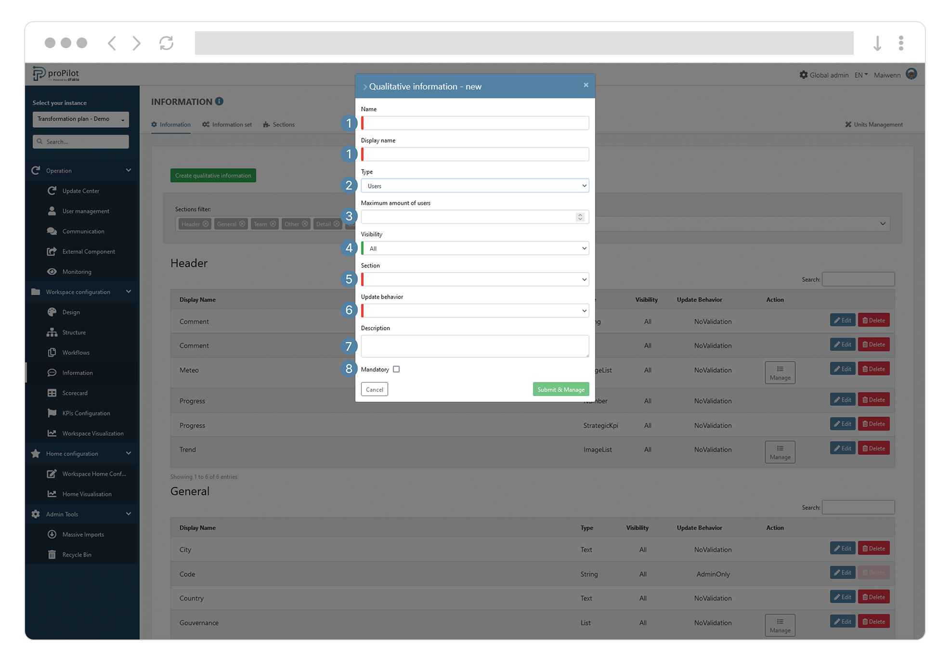Click the Submit & Manage button

(560, 389)
